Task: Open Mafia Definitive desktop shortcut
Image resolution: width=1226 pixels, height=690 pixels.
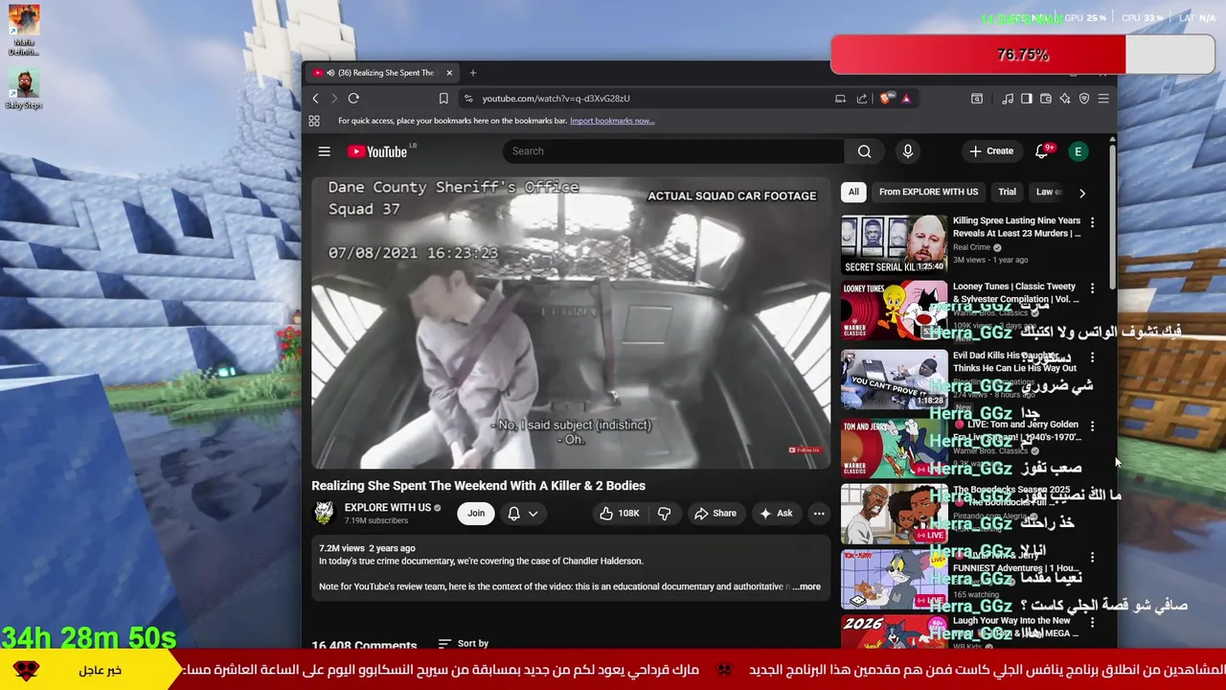Action: click(x=24, y=31)
